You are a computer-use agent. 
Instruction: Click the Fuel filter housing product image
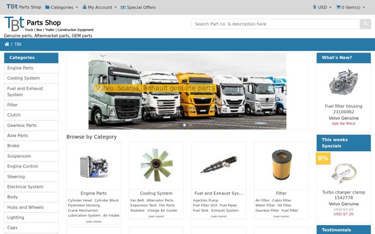coord(344,82)
